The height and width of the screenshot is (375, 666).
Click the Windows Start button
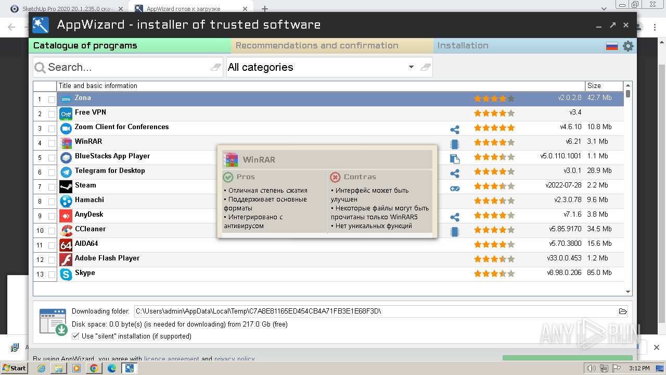click(x=14, y=368)
